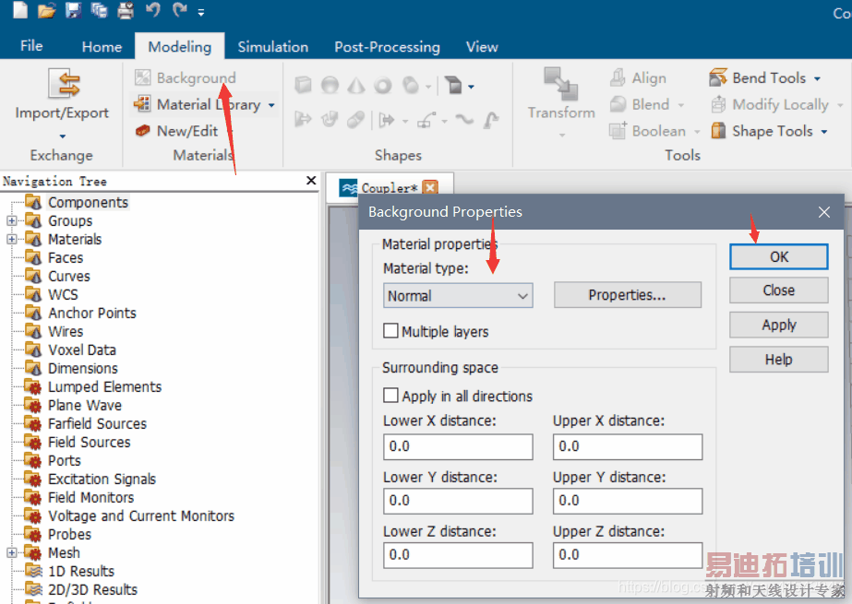Click the Upper Z distance field
Screen dimensions: 852x604
pos(628,555)
